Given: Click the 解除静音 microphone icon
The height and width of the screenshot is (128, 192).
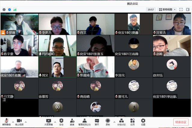Looking at the screenshot, I should click(x=6, y=121).
